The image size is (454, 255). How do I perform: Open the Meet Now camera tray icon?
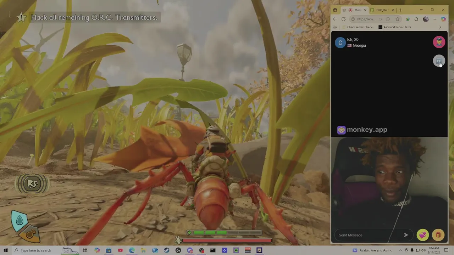coord(406,250)
